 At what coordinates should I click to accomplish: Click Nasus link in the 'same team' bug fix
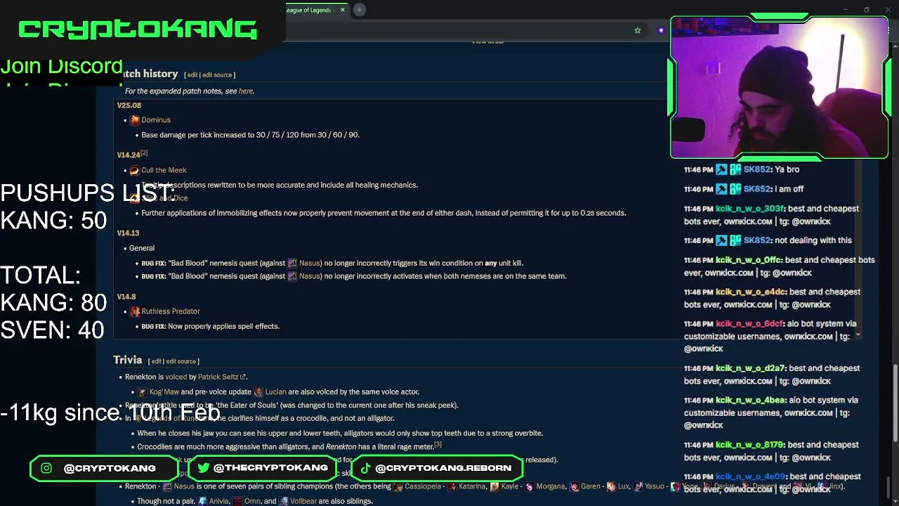click(310, 277)
